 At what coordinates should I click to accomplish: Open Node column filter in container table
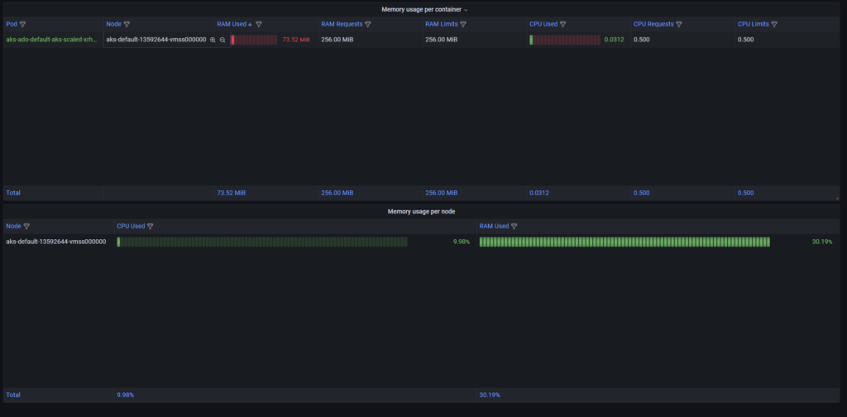tap(127, 24)
